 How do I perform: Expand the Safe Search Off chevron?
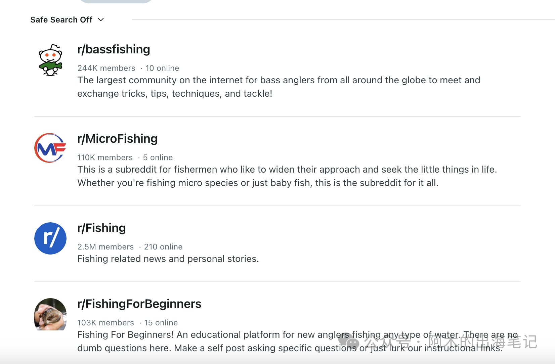(101, 20)
